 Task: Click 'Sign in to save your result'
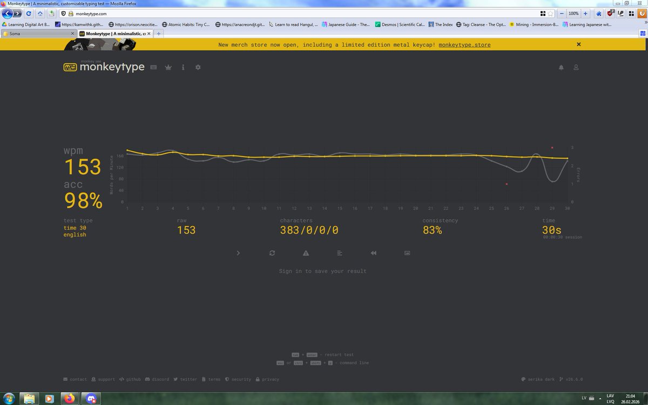point(323,271)
